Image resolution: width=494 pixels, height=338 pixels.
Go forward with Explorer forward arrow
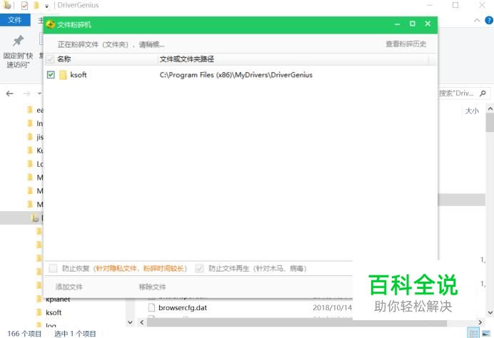[x=26, y=93]
